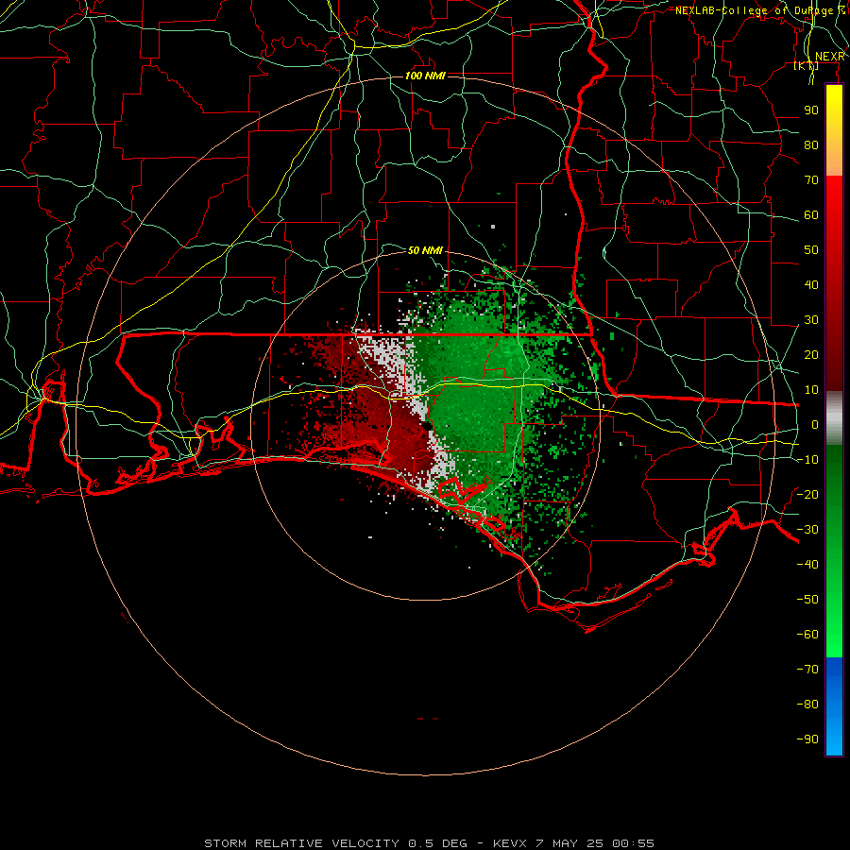The width and height of the screenshot is (850, 850).
Task: Click the -50 velocity scale label
Action: (807, 600)
